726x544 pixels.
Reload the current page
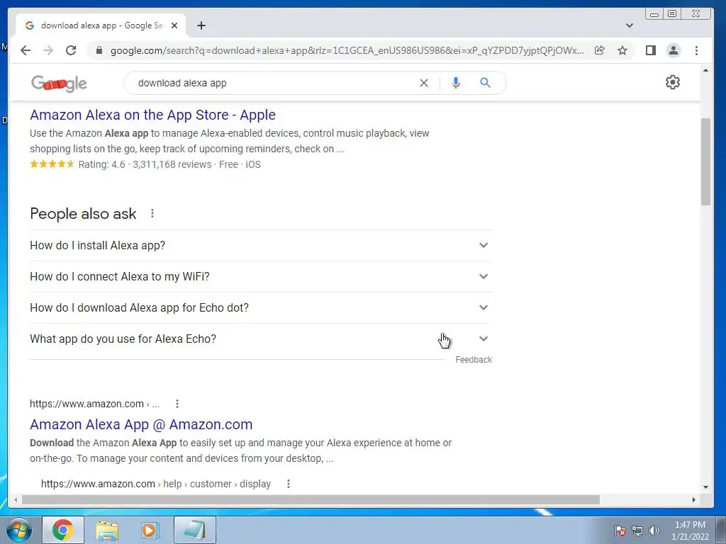click(71, 50)
